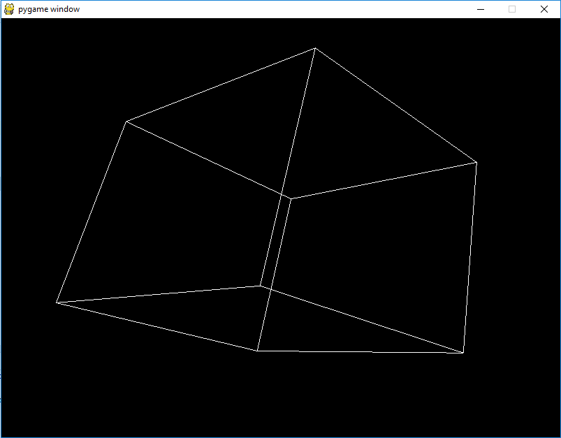Close the pygame window

543,9
